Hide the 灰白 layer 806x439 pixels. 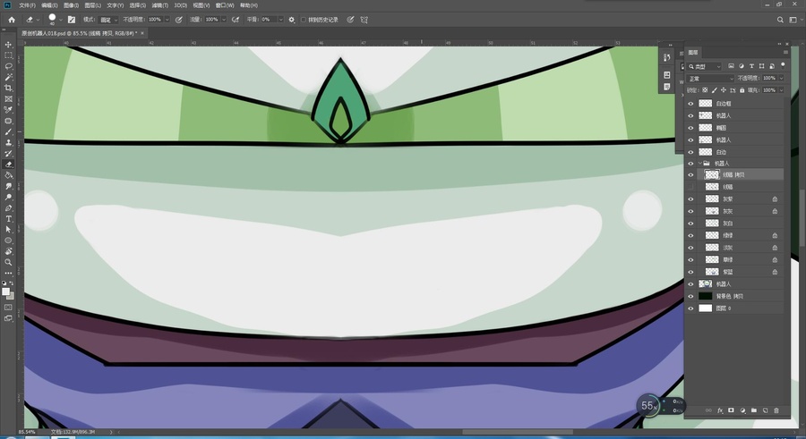pyautogui.click(x=690, y=224)
